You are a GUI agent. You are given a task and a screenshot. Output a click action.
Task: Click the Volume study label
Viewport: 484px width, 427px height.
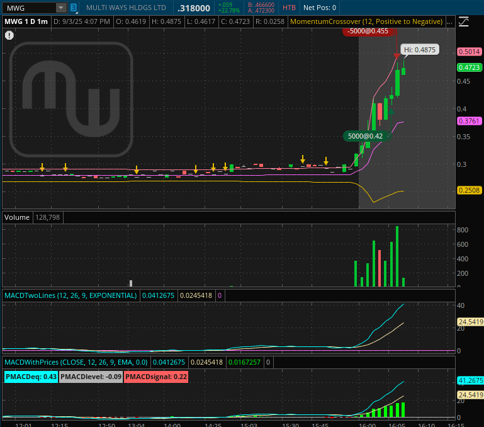(17, 217)
